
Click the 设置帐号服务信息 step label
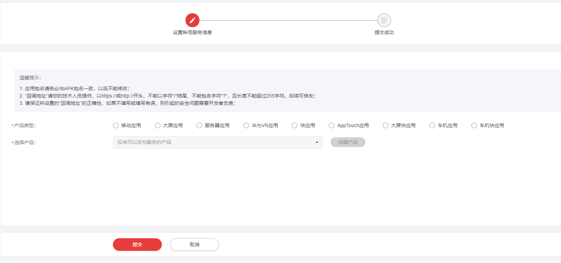pos(192,32)
